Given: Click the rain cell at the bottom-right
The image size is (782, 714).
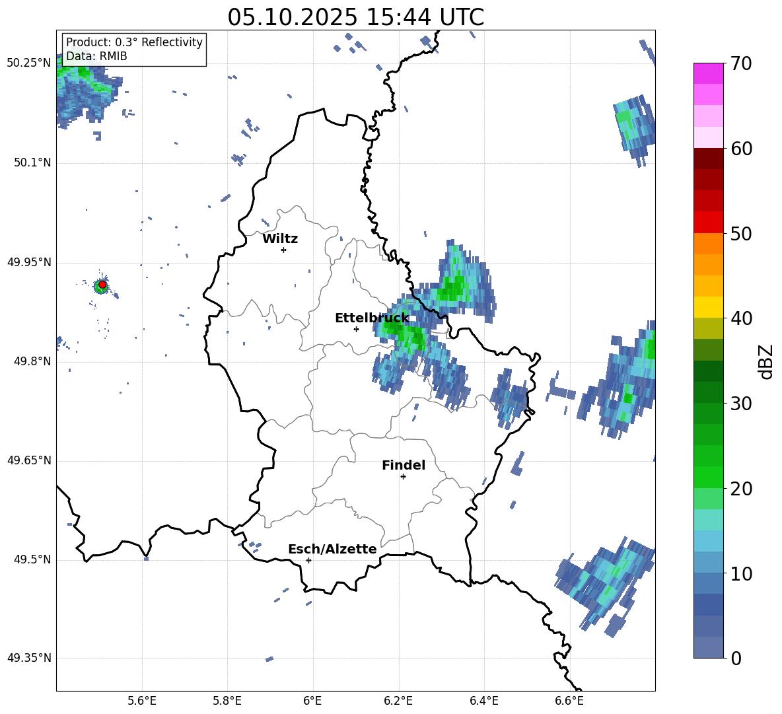Looking at the screenshot, I should point(604,586).
